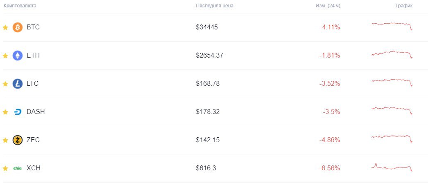
Task: Toggle the favorite star for ETH
Action: tap(5, 56)
